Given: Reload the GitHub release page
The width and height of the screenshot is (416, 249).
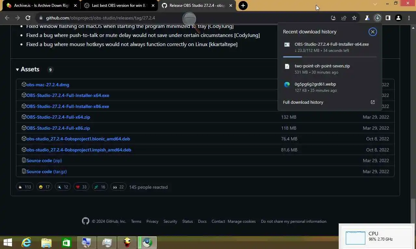Looking at the screenshot, I should point(28,18).
